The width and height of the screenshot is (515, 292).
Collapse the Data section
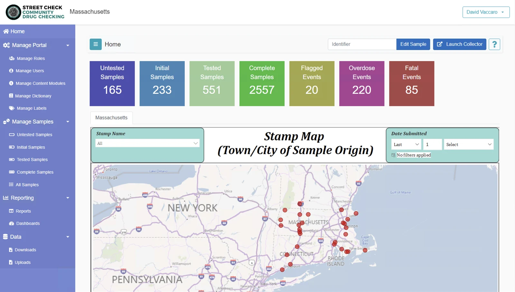(x=68, y=237)
